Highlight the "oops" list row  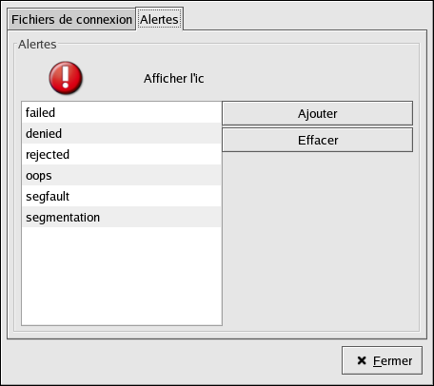122,175
